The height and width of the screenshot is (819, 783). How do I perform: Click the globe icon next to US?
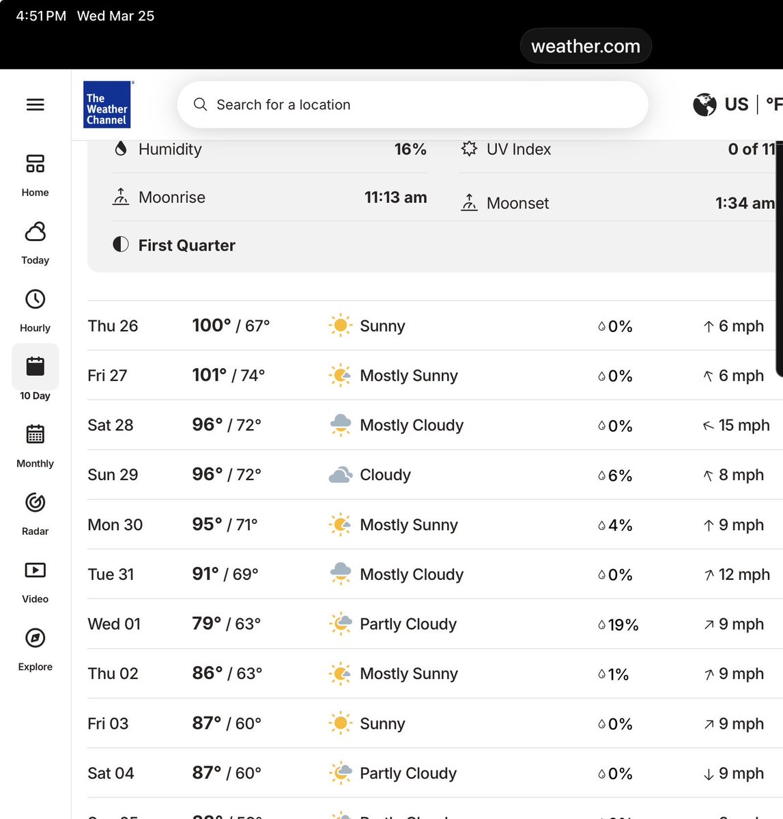[x=704, y=105]
